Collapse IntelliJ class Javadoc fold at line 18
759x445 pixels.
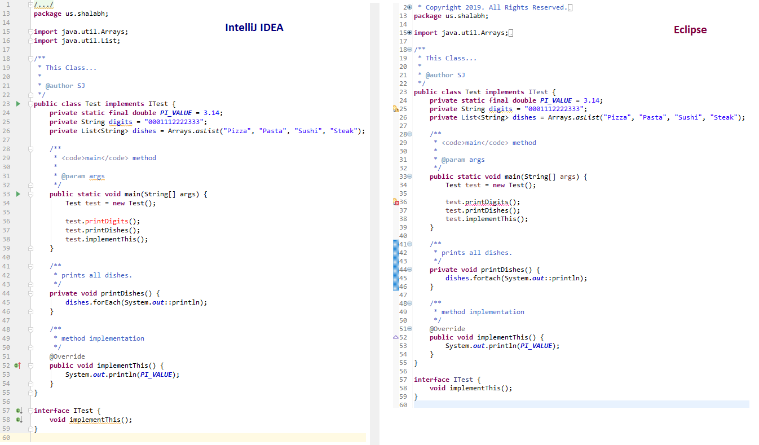(x=31, y=59)
